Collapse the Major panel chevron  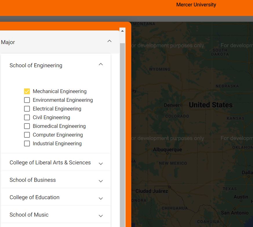click(x=109, y=41)
